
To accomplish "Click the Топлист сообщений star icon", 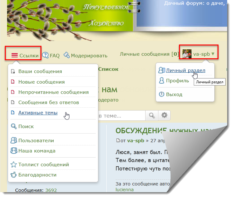I will [14, 165].
